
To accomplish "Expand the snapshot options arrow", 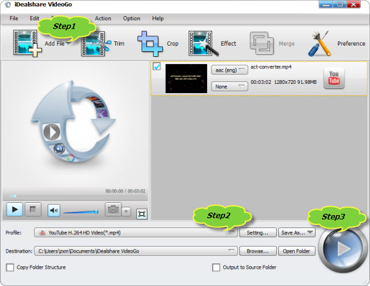I will 126,211.
